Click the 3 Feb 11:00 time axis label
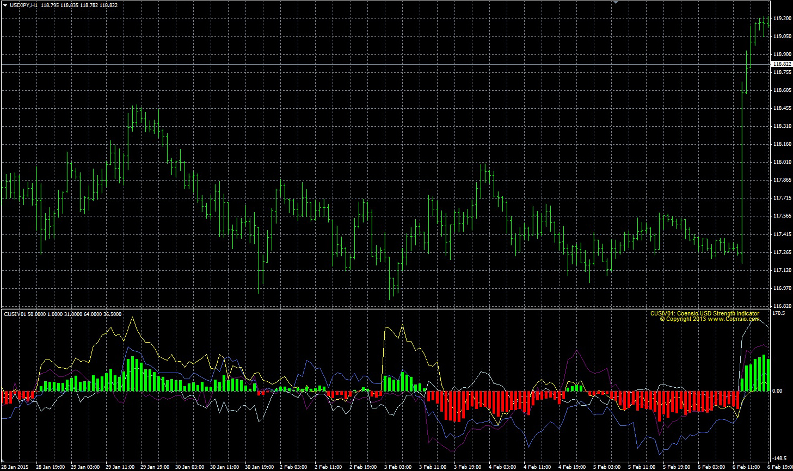This screenshot has height=471, width=793. coord(433,467)
